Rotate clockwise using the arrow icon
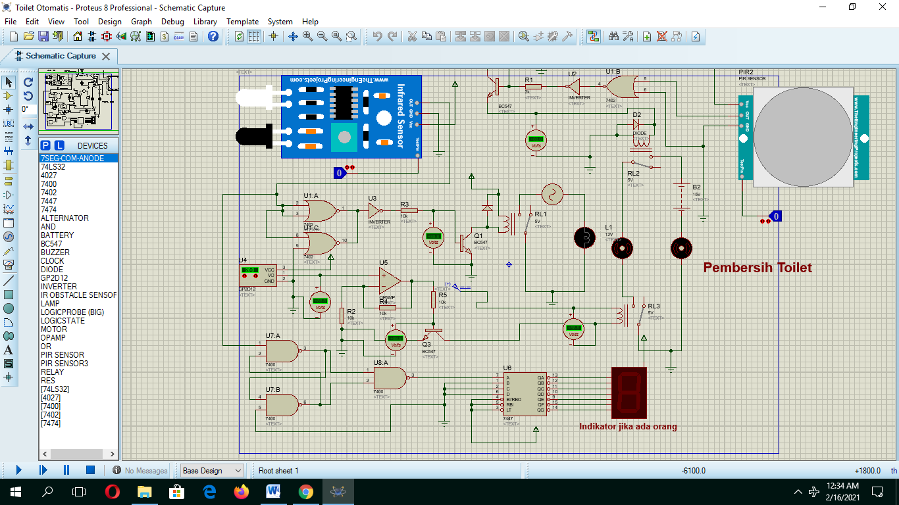The height and width of the screenshot is (505, 899). 28,82
